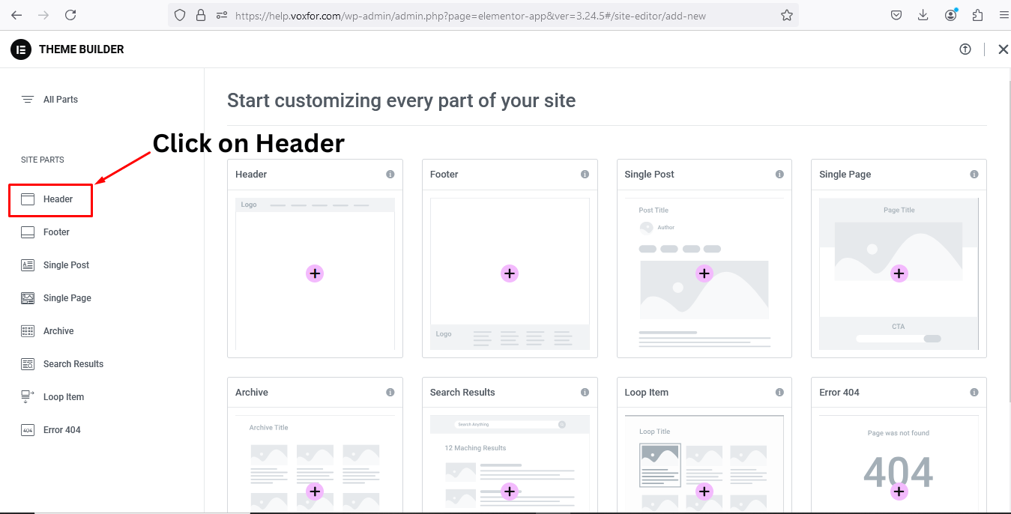Click the Elementor logo next to Theme Builder
1011x514 pixels.
20,49
